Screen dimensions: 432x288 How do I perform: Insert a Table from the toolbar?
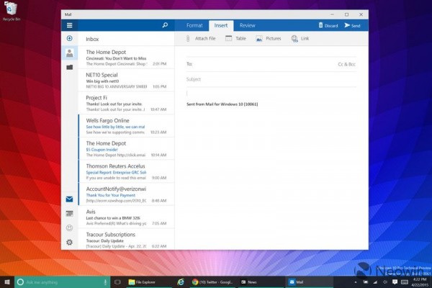pyautogui.click(x=235, y=38)
